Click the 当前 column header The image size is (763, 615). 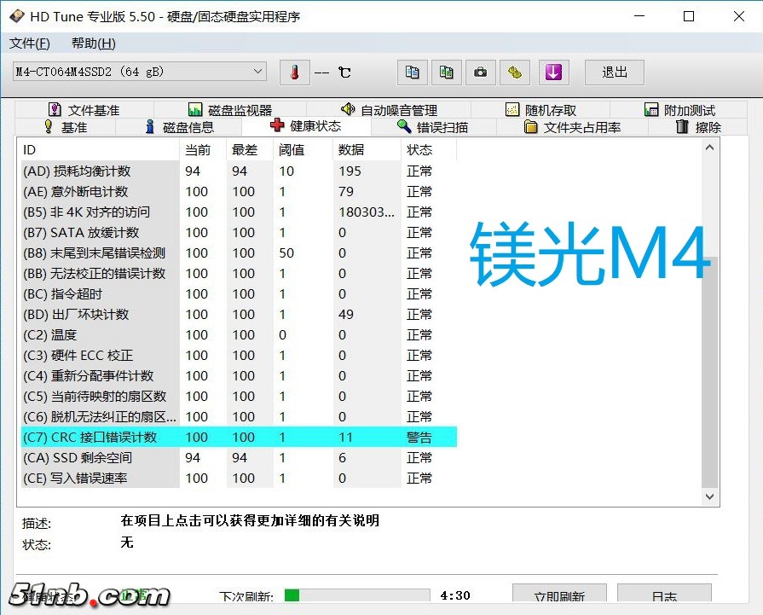[203, 149]
